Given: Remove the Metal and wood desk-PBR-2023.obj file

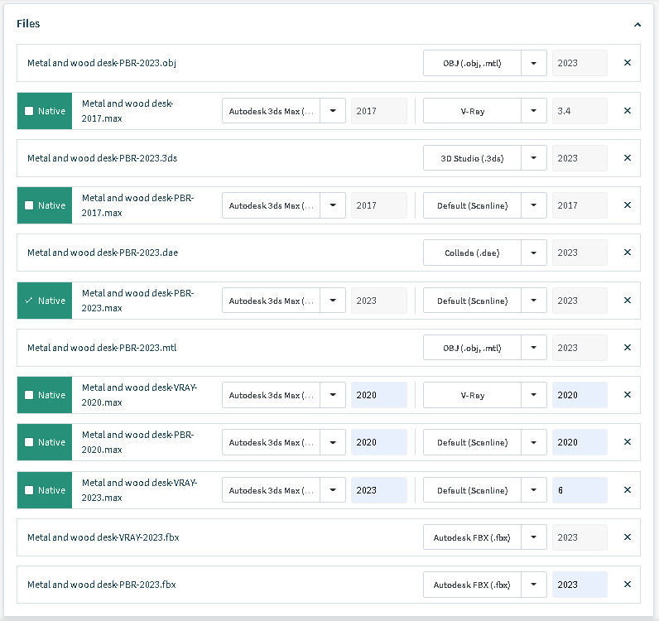Looking at the screenshot, I should 627,63.
